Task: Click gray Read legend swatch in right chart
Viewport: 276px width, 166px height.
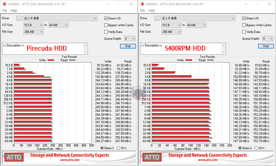Action: point(210,60)
